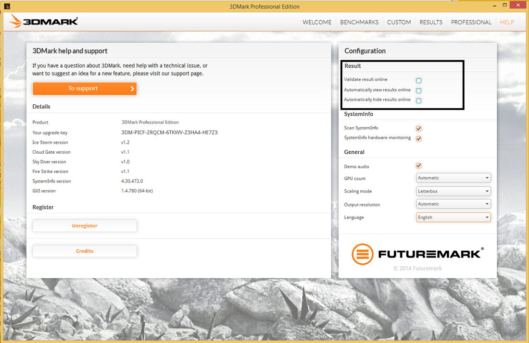Select the PROFESSIONAL tab

point(471,22)
